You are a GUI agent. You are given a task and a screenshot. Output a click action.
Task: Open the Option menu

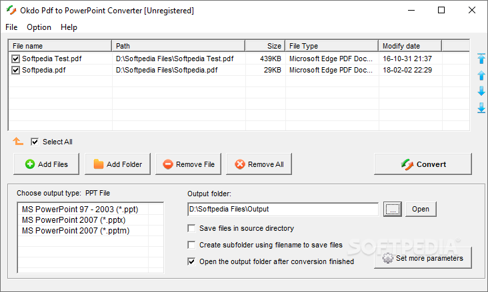(x=39, y=27)
